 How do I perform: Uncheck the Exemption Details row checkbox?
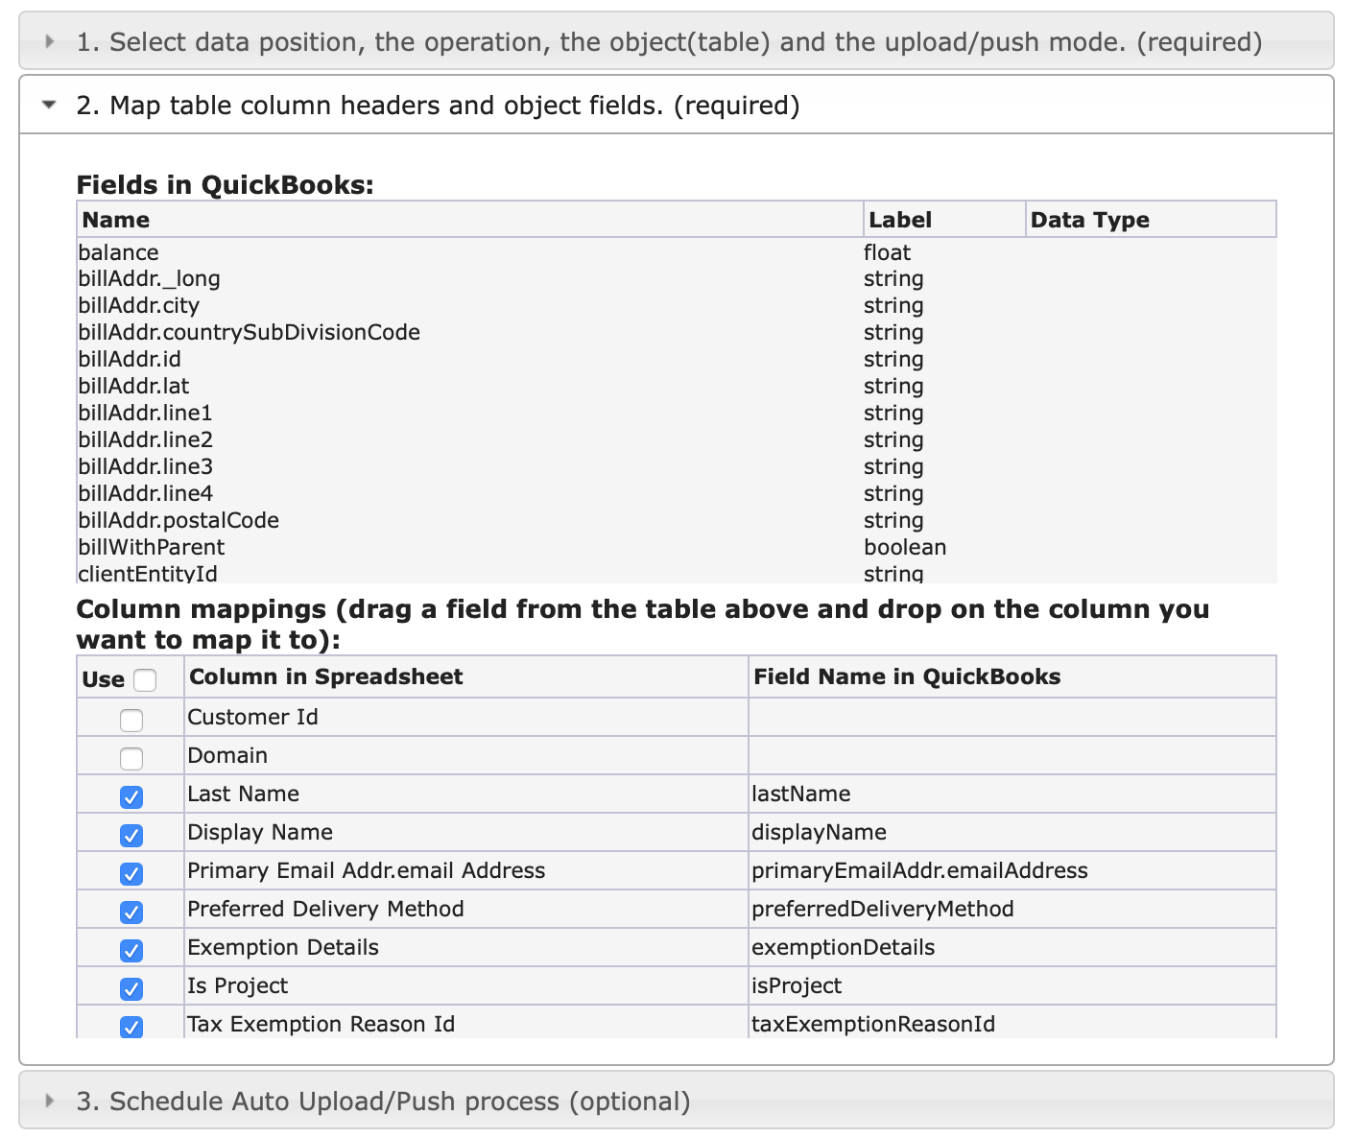coord(131,950)
